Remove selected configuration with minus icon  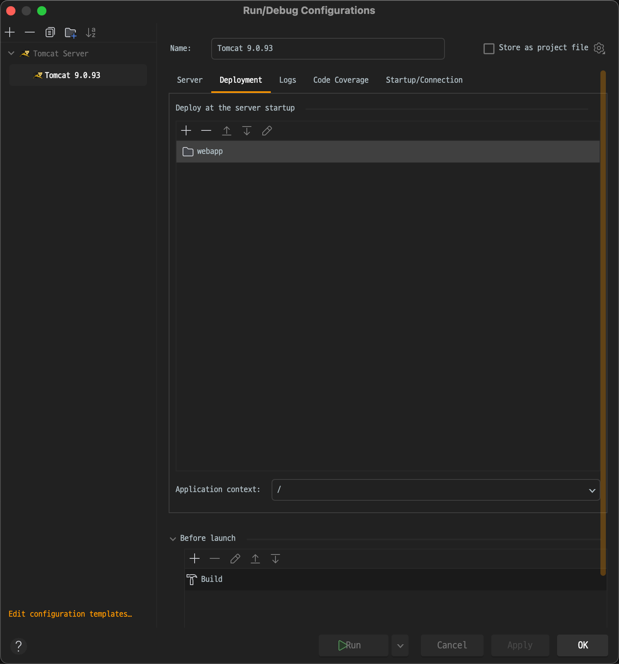pos(30,32)
